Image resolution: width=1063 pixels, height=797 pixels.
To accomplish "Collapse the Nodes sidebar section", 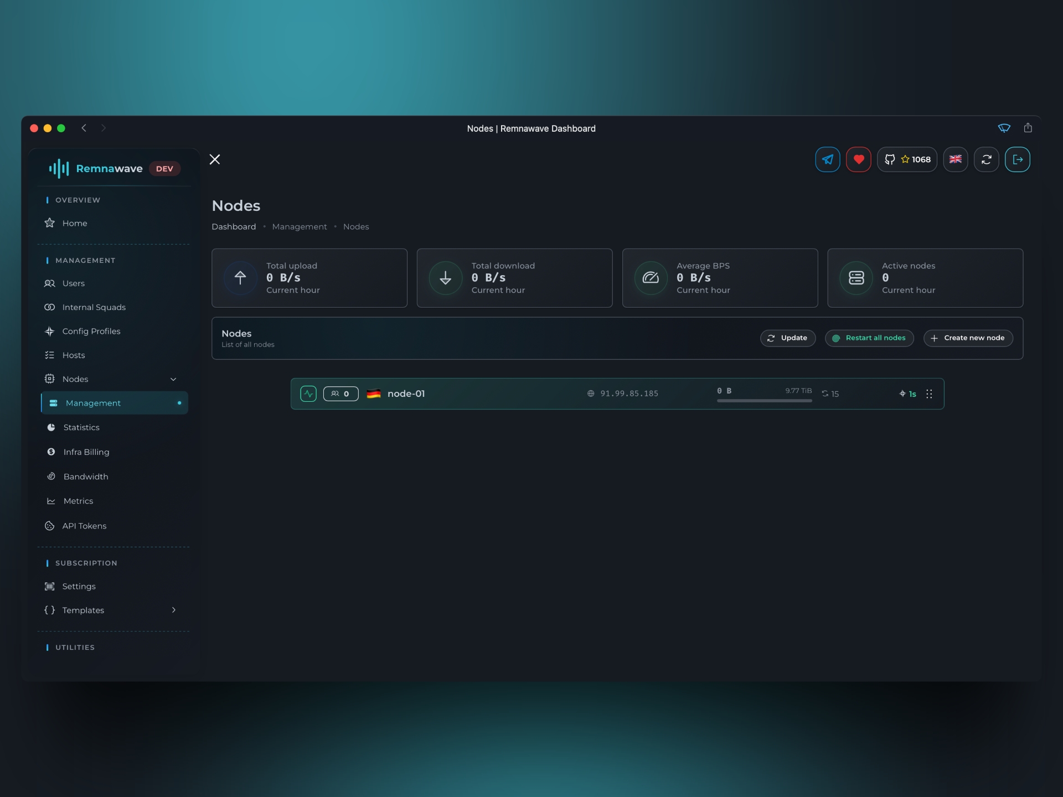I will coord(173,379).
